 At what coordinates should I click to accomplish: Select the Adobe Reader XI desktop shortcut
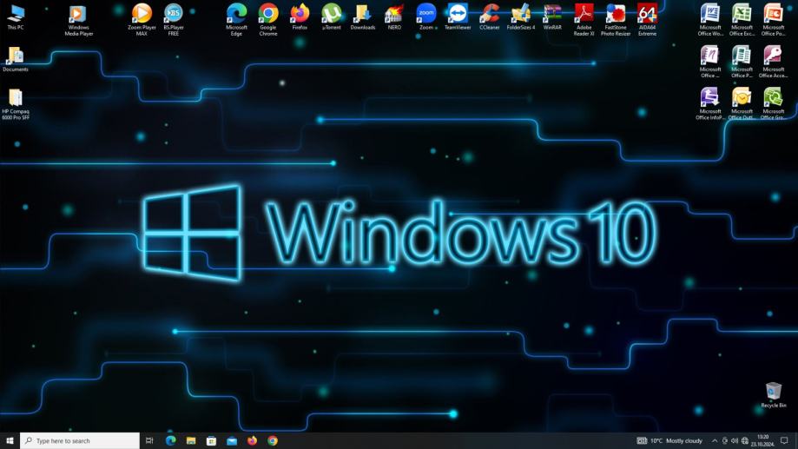point(584,20)
